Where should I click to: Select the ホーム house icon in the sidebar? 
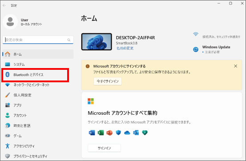8,54
